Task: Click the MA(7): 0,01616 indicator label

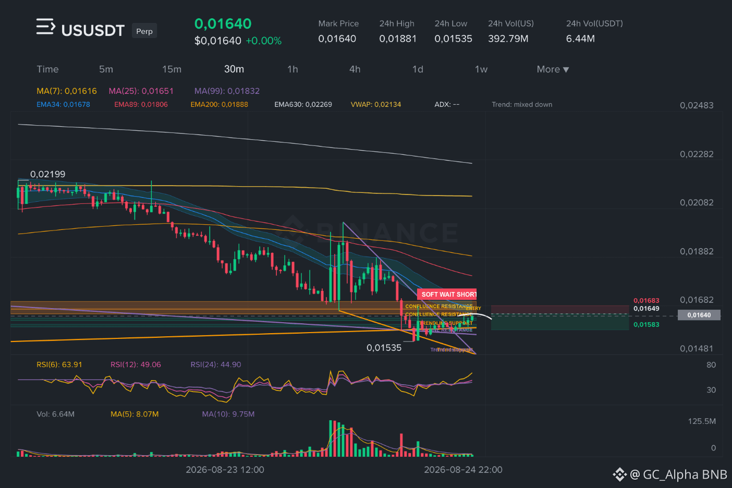Action: click(67, 91)
